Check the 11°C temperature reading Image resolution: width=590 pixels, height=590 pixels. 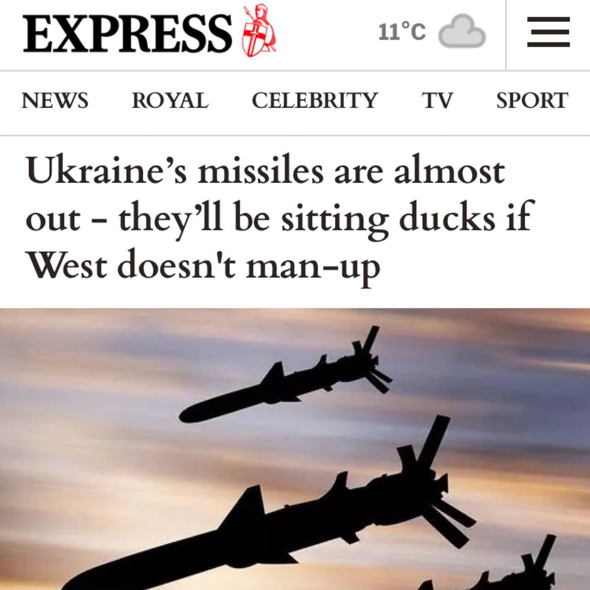(402, 32)
